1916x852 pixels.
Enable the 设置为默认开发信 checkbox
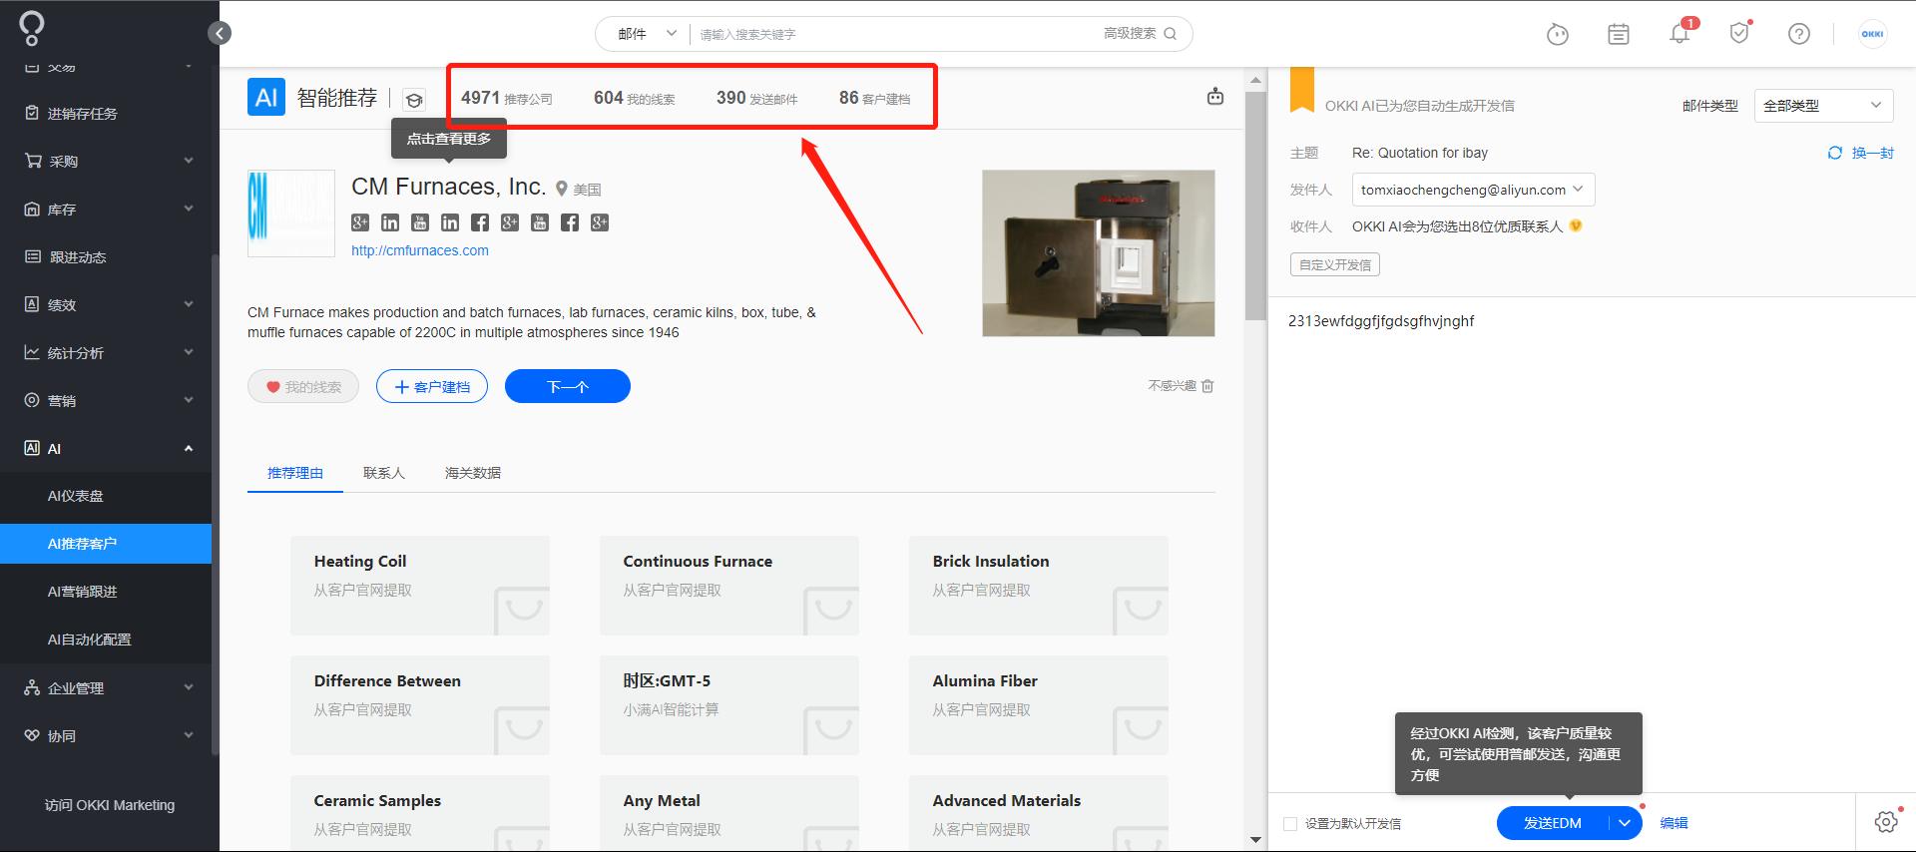[x=1290, y=824]
